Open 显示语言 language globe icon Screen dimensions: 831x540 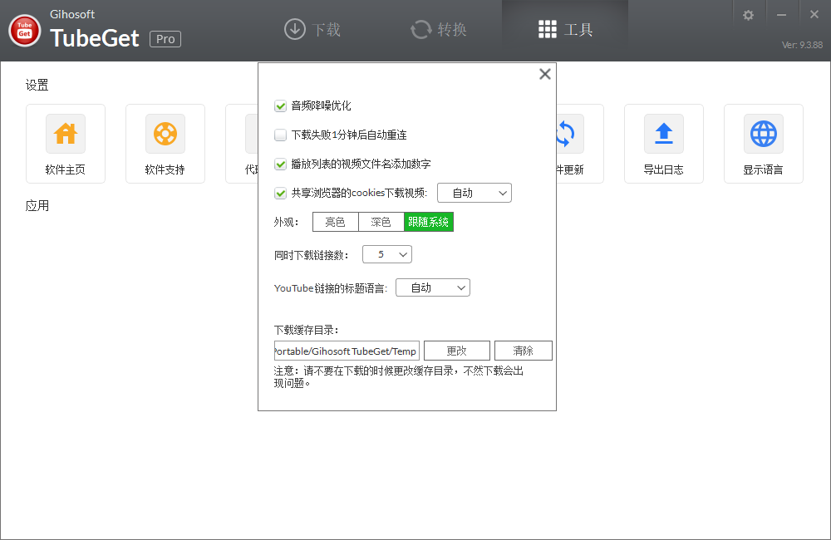click(763, 133)
